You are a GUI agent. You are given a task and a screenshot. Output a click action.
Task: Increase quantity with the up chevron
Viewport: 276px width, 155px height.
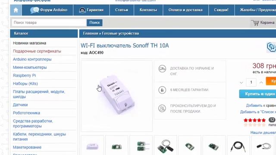pos(261,82)
